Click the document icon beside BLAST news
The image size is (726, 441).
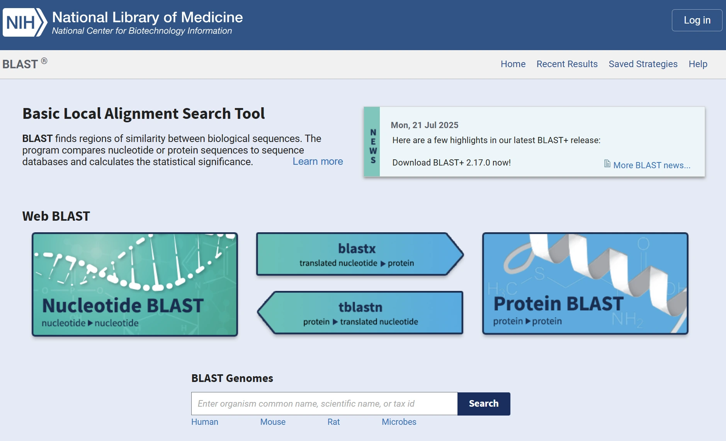pyautogui.click(x=607, y=164)
